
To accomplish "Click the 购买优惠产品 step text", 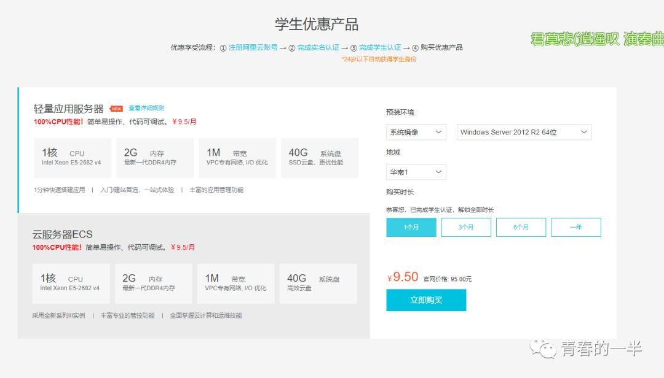I will pos(441,47).
